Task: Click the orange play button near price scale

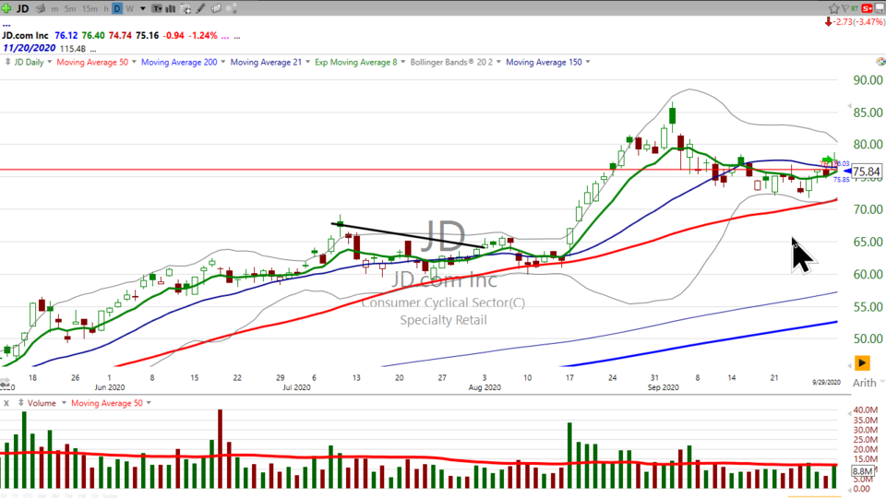Action: 862,363
